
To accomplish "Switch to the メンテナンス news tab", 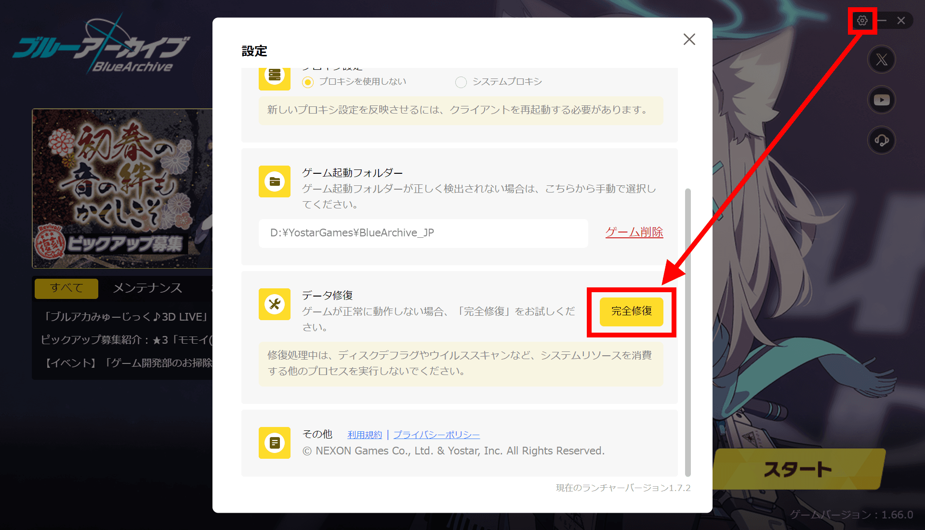I will coord(147,288).
